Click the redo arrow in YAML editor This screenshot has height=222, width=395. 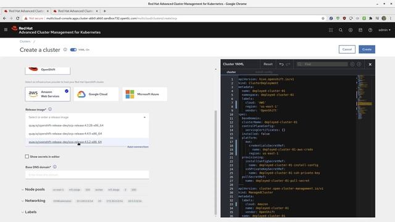(x=288, y=64)
